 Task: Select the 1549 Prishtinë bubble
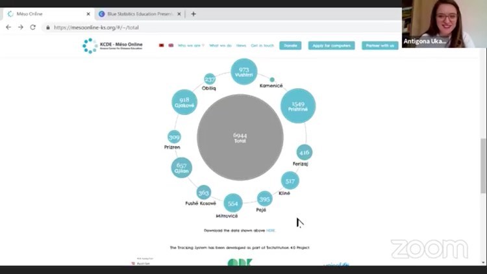pyautogui.click(x=298, y=106)
